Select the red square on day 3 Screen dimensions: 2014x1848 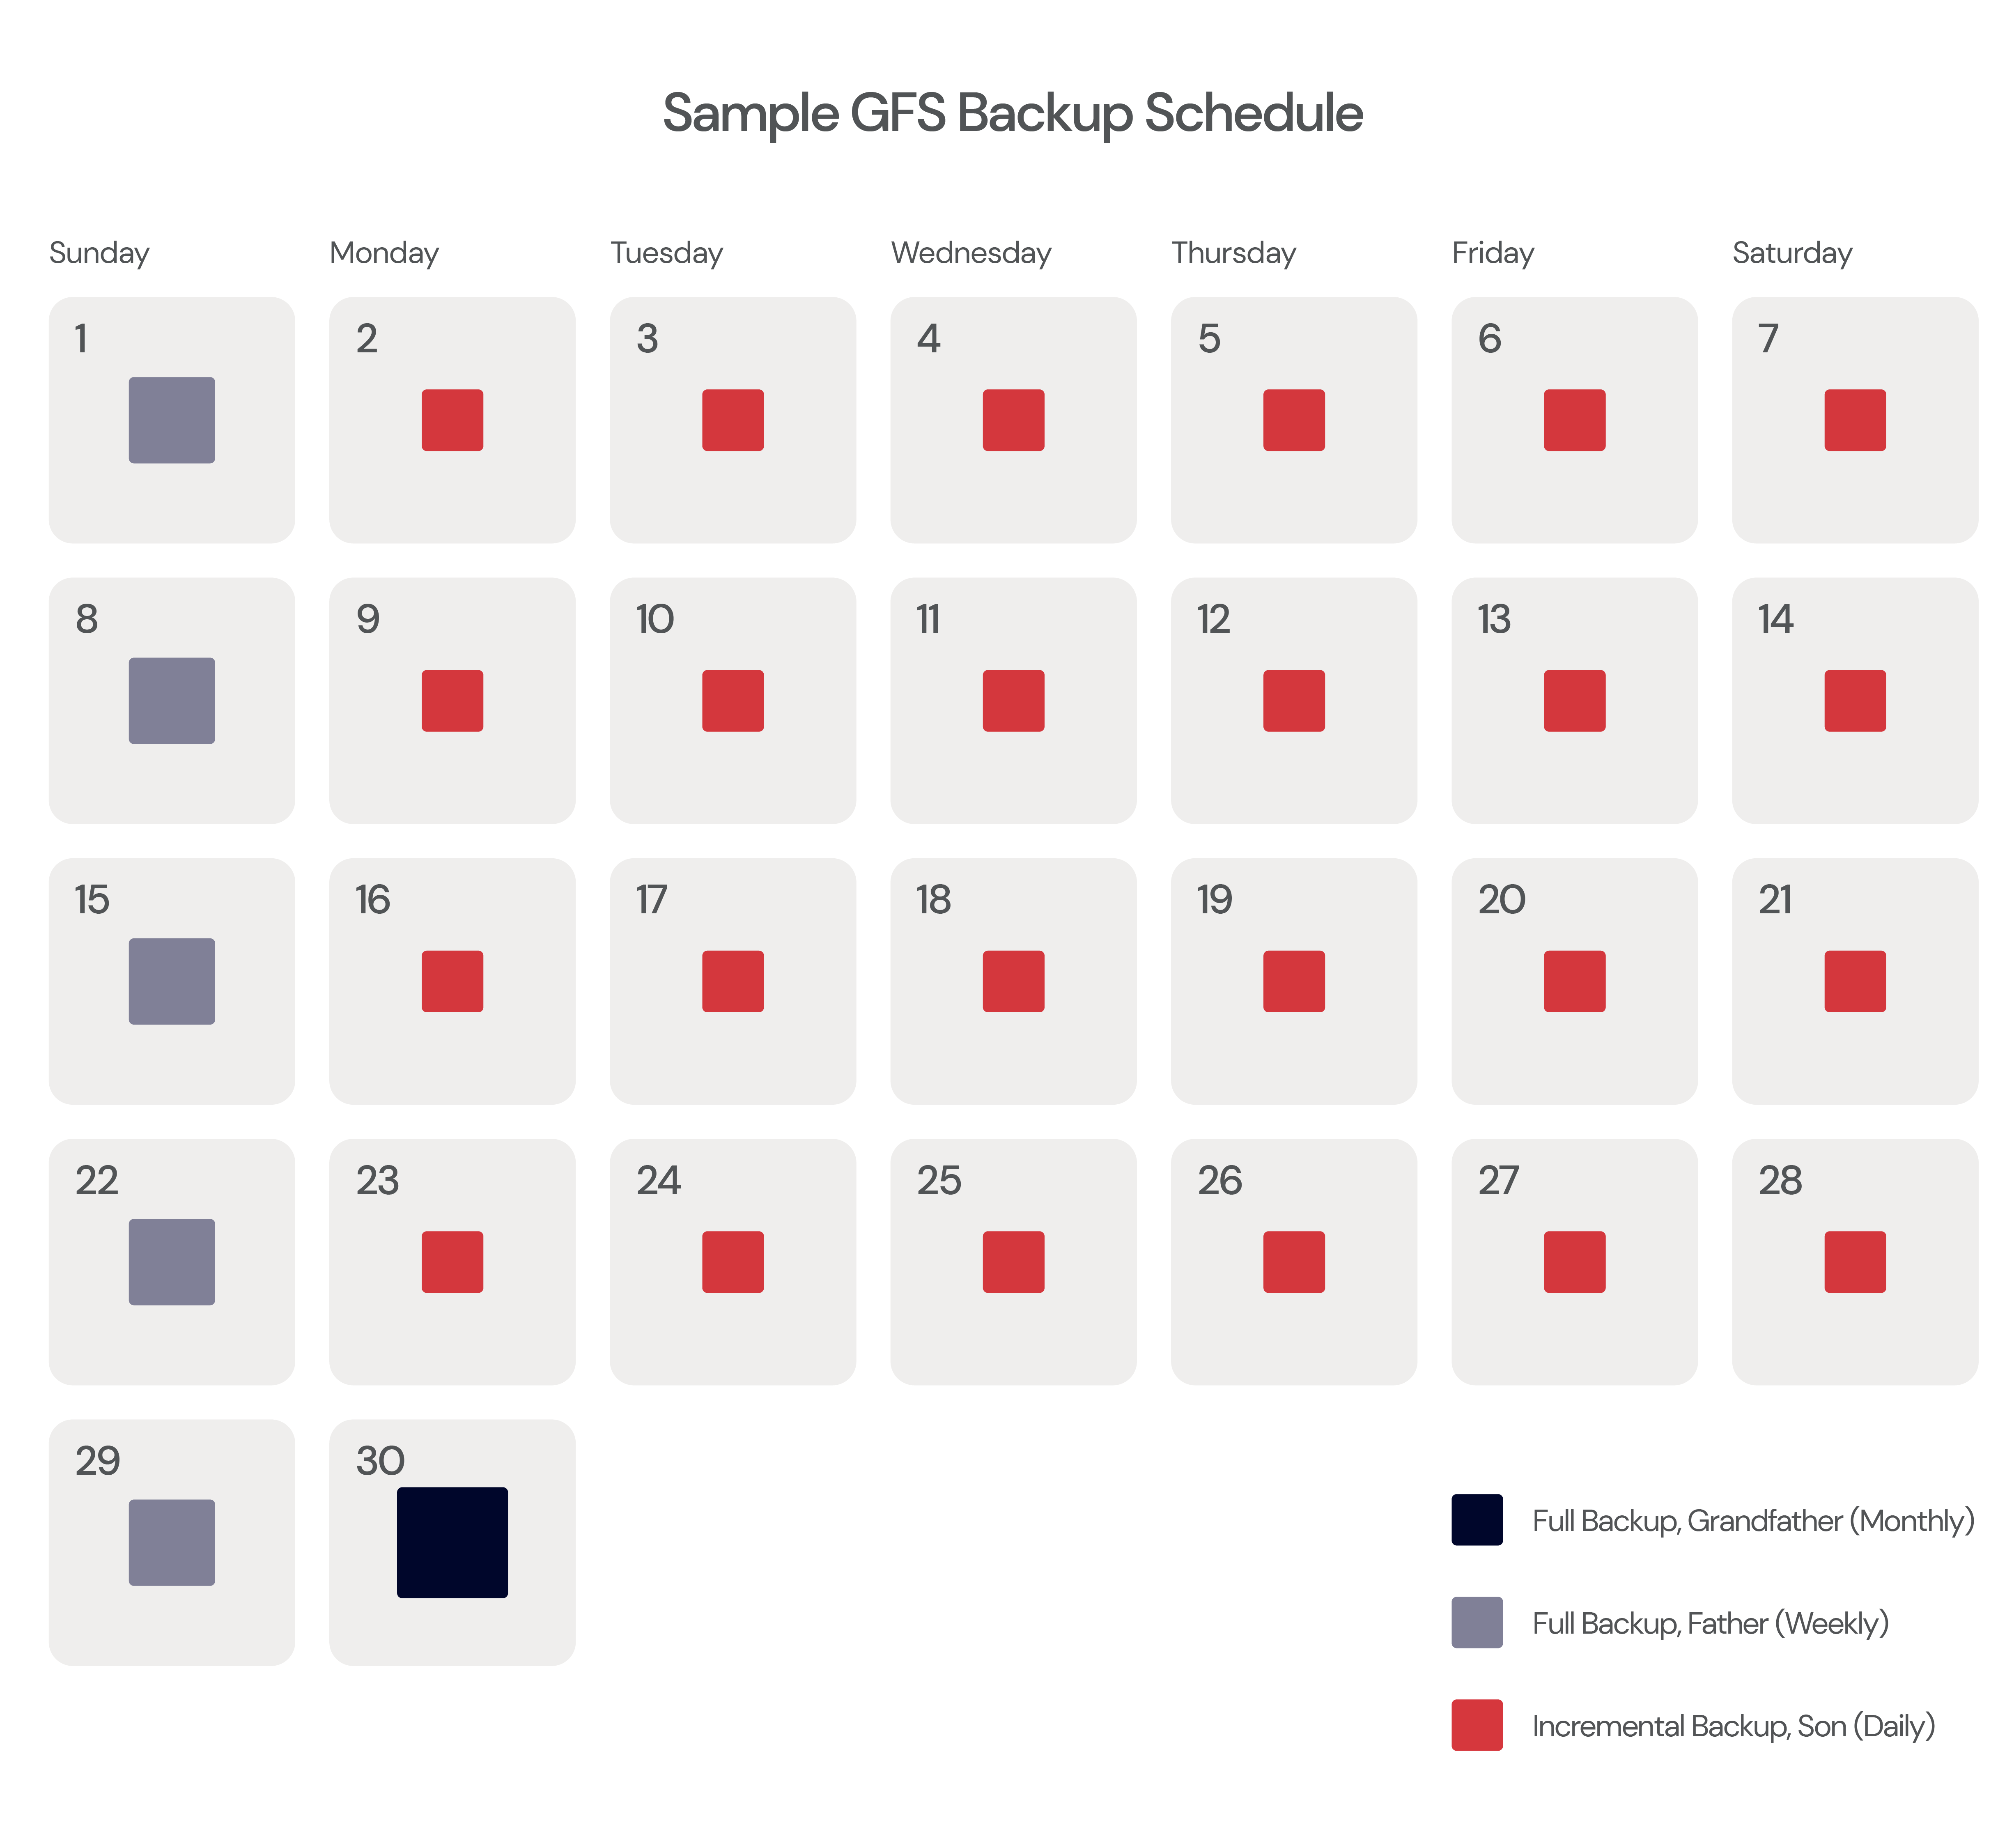pyautogui.click(x=733, y=420)
